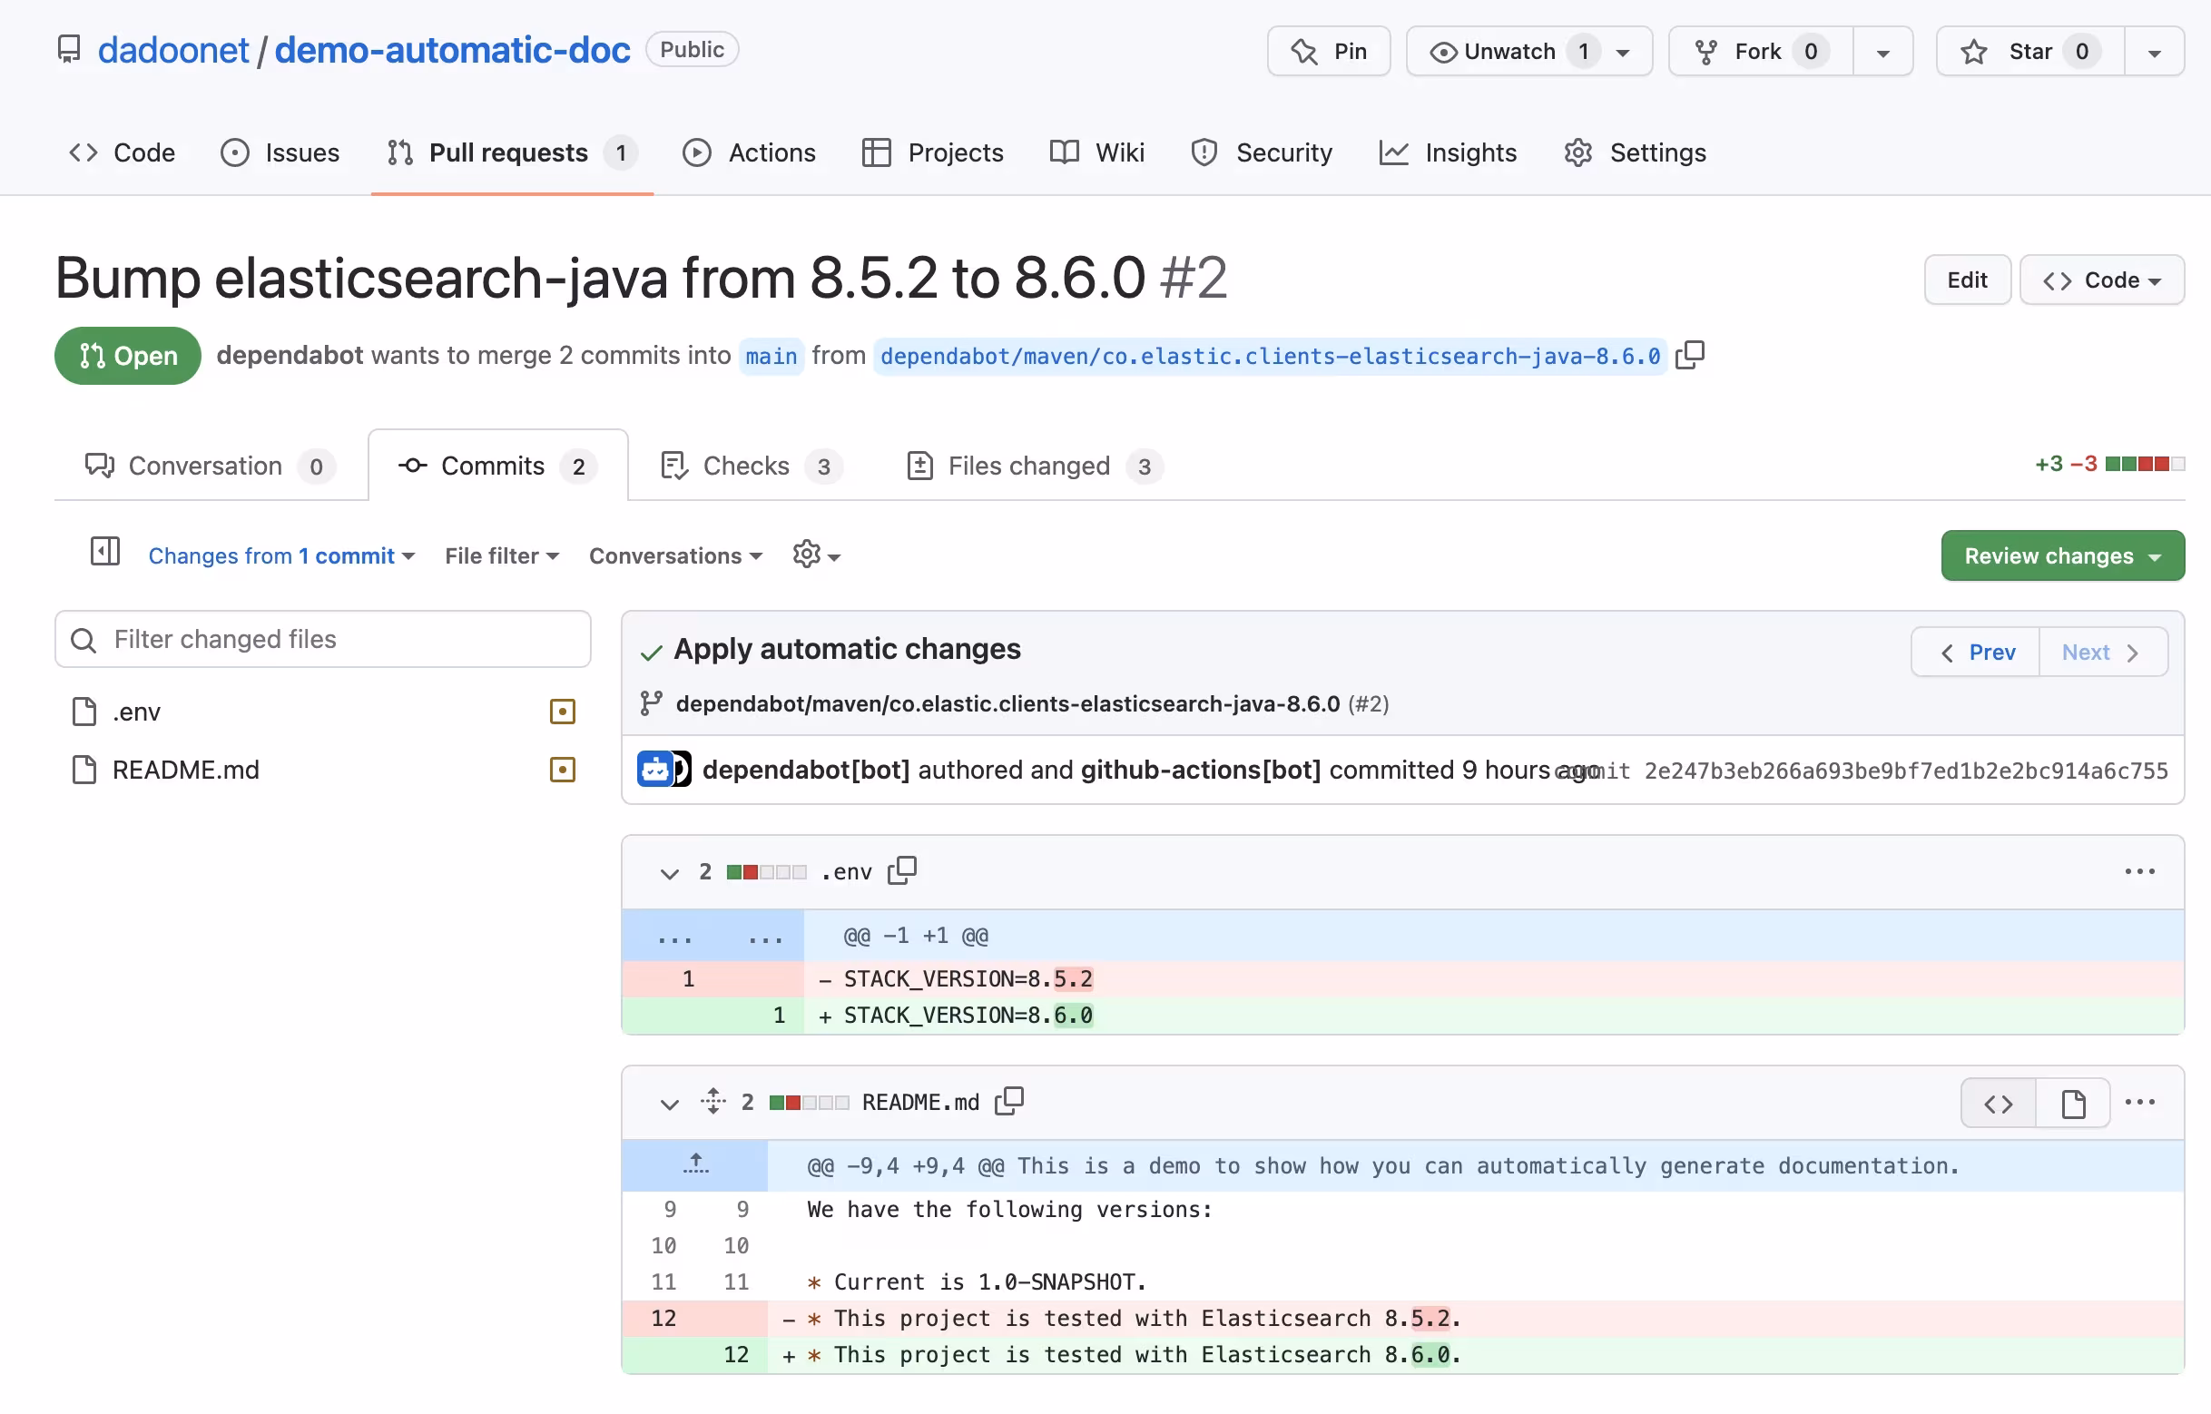Open the Review changes dropdown
Screen dimensions: 2211x1414
pos(2062,555)
